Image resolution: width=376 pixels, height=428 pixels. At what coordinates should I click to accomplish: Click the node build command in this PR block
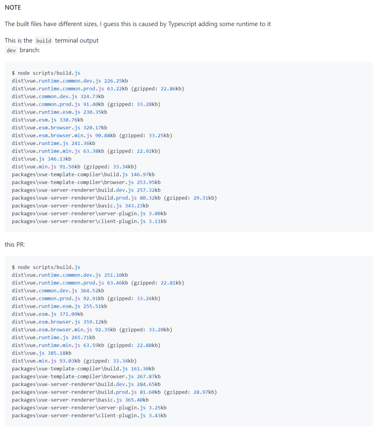click(46, 267)
